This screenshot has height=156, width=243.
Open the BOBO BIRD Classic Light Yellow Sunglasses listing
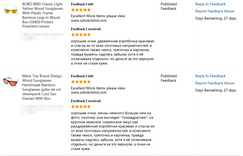43,15
